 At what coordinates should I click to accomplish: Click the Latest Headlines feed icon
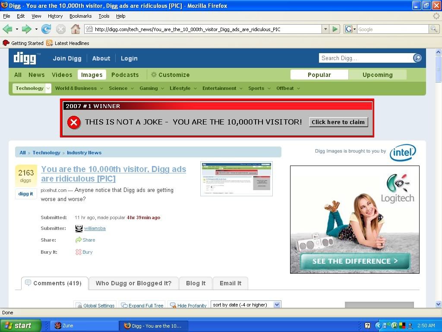point(49,43)
